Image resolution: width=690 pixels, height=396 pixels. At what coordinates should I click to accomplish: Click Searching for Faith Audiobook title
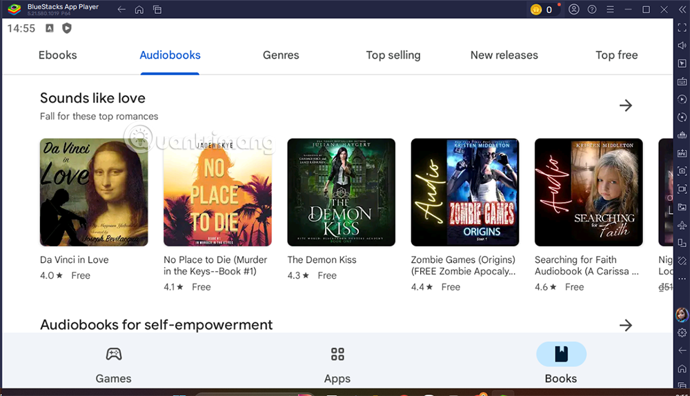click(x=586, y=266)
